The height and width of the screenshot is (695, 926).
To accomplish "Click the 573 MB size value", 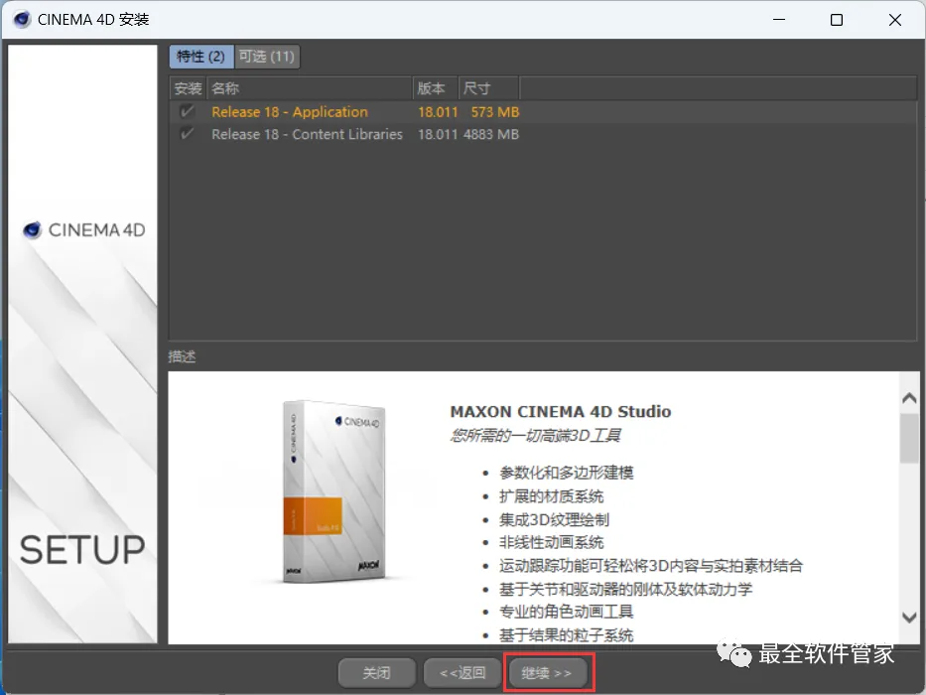I will 495,111.
